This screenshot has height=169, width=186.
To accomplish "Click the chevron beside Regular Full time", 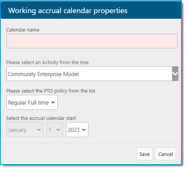I will (x=53, y=102).
